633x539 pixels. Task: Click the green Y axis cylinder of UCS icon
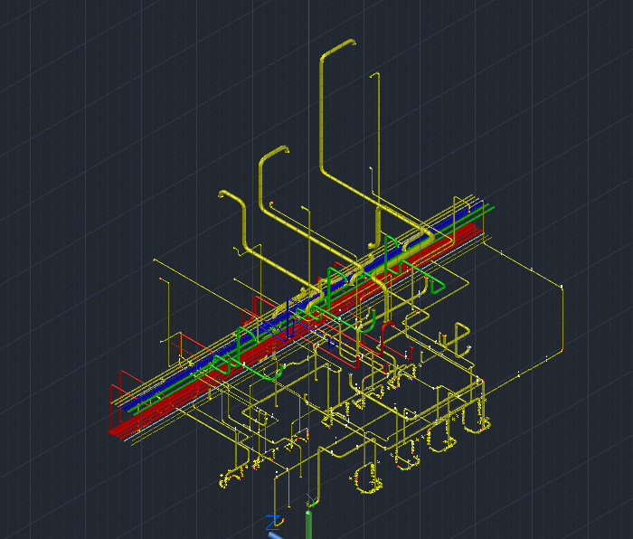click(x=309, y=525)
